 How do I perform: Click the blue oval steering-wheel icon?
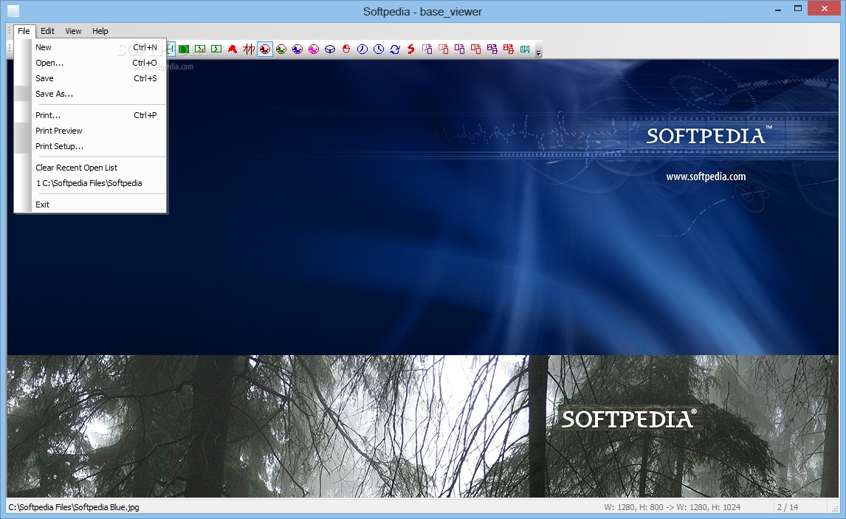[330, 49]
